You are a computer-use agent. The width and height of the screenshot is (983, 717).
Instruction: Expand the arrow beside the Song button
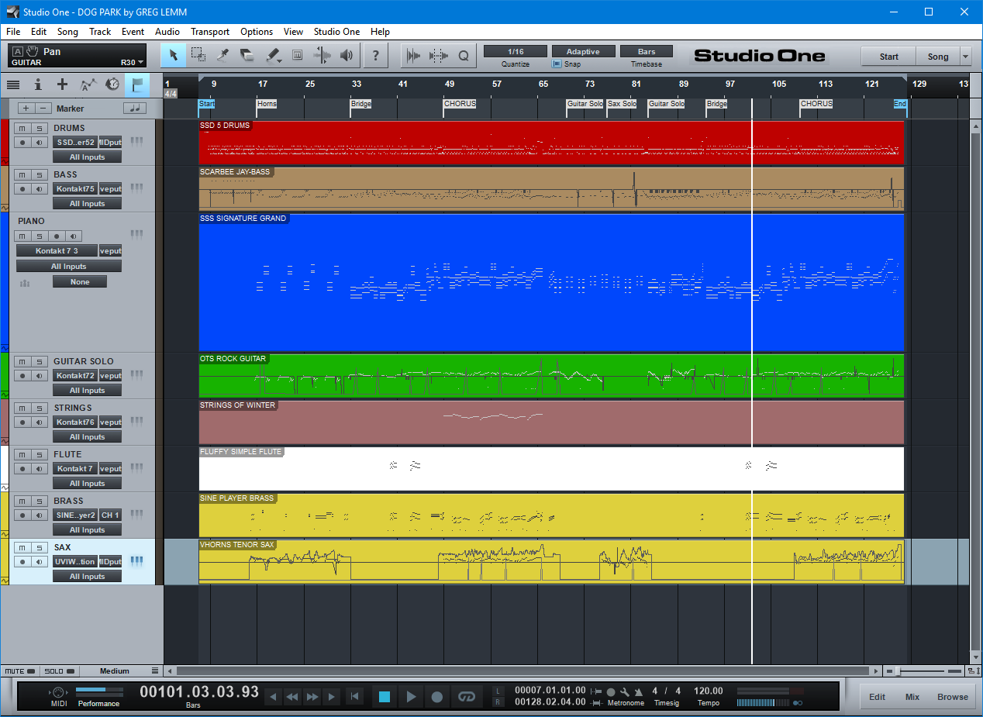[965, 56]
